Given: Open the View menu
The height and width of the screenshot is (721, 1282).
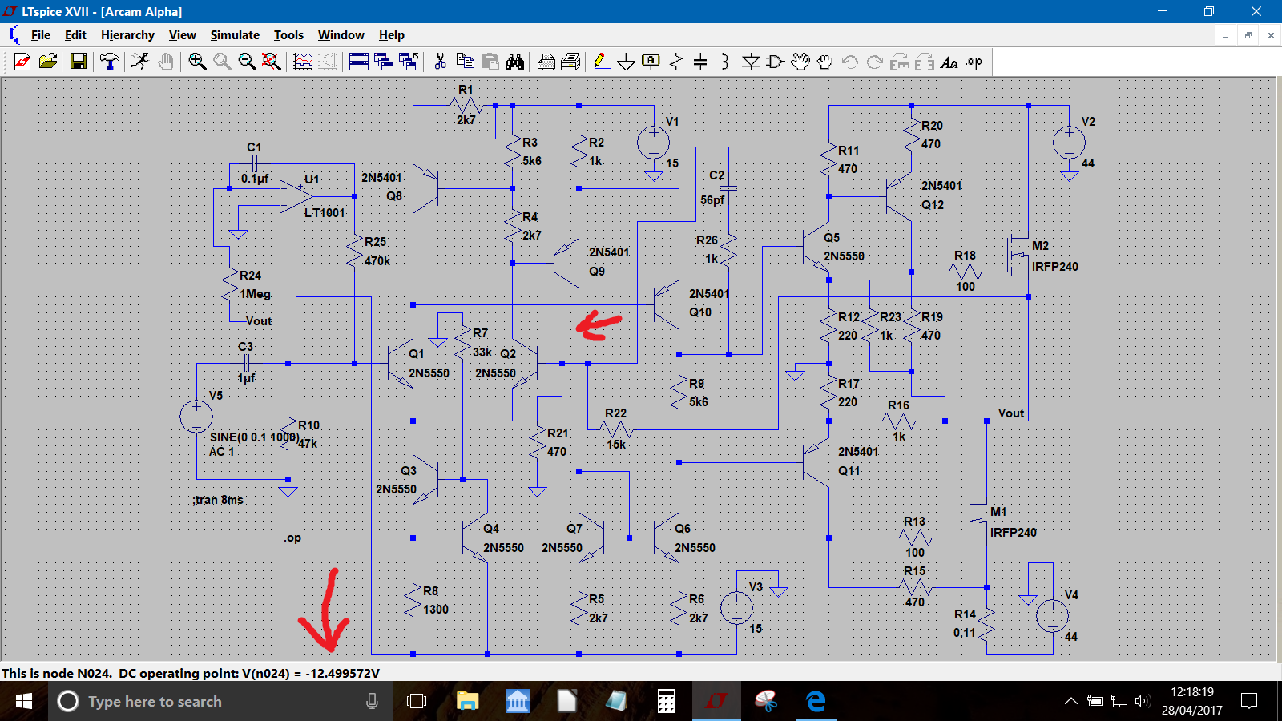Looking at the screenshot, I should 182,35.
